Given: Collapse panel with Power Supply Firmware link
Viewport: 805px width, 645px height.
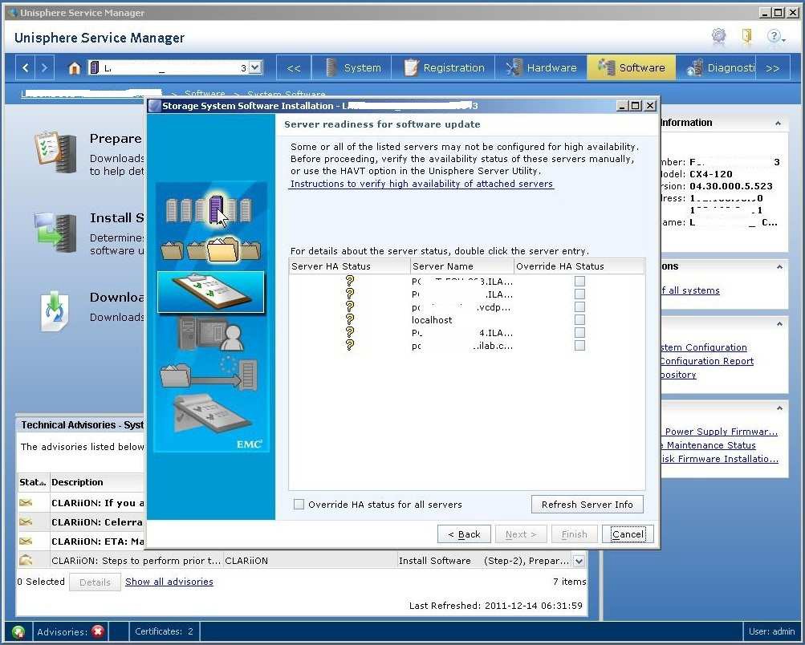Looking at the screenshot, I should [x=779, y=408].
